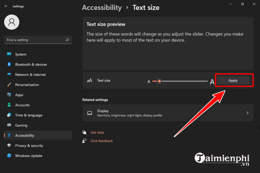The width and height of the screenshot is (260, 173).
Task: Select the Personalization paintbrush icon
Action: [9, 85]
